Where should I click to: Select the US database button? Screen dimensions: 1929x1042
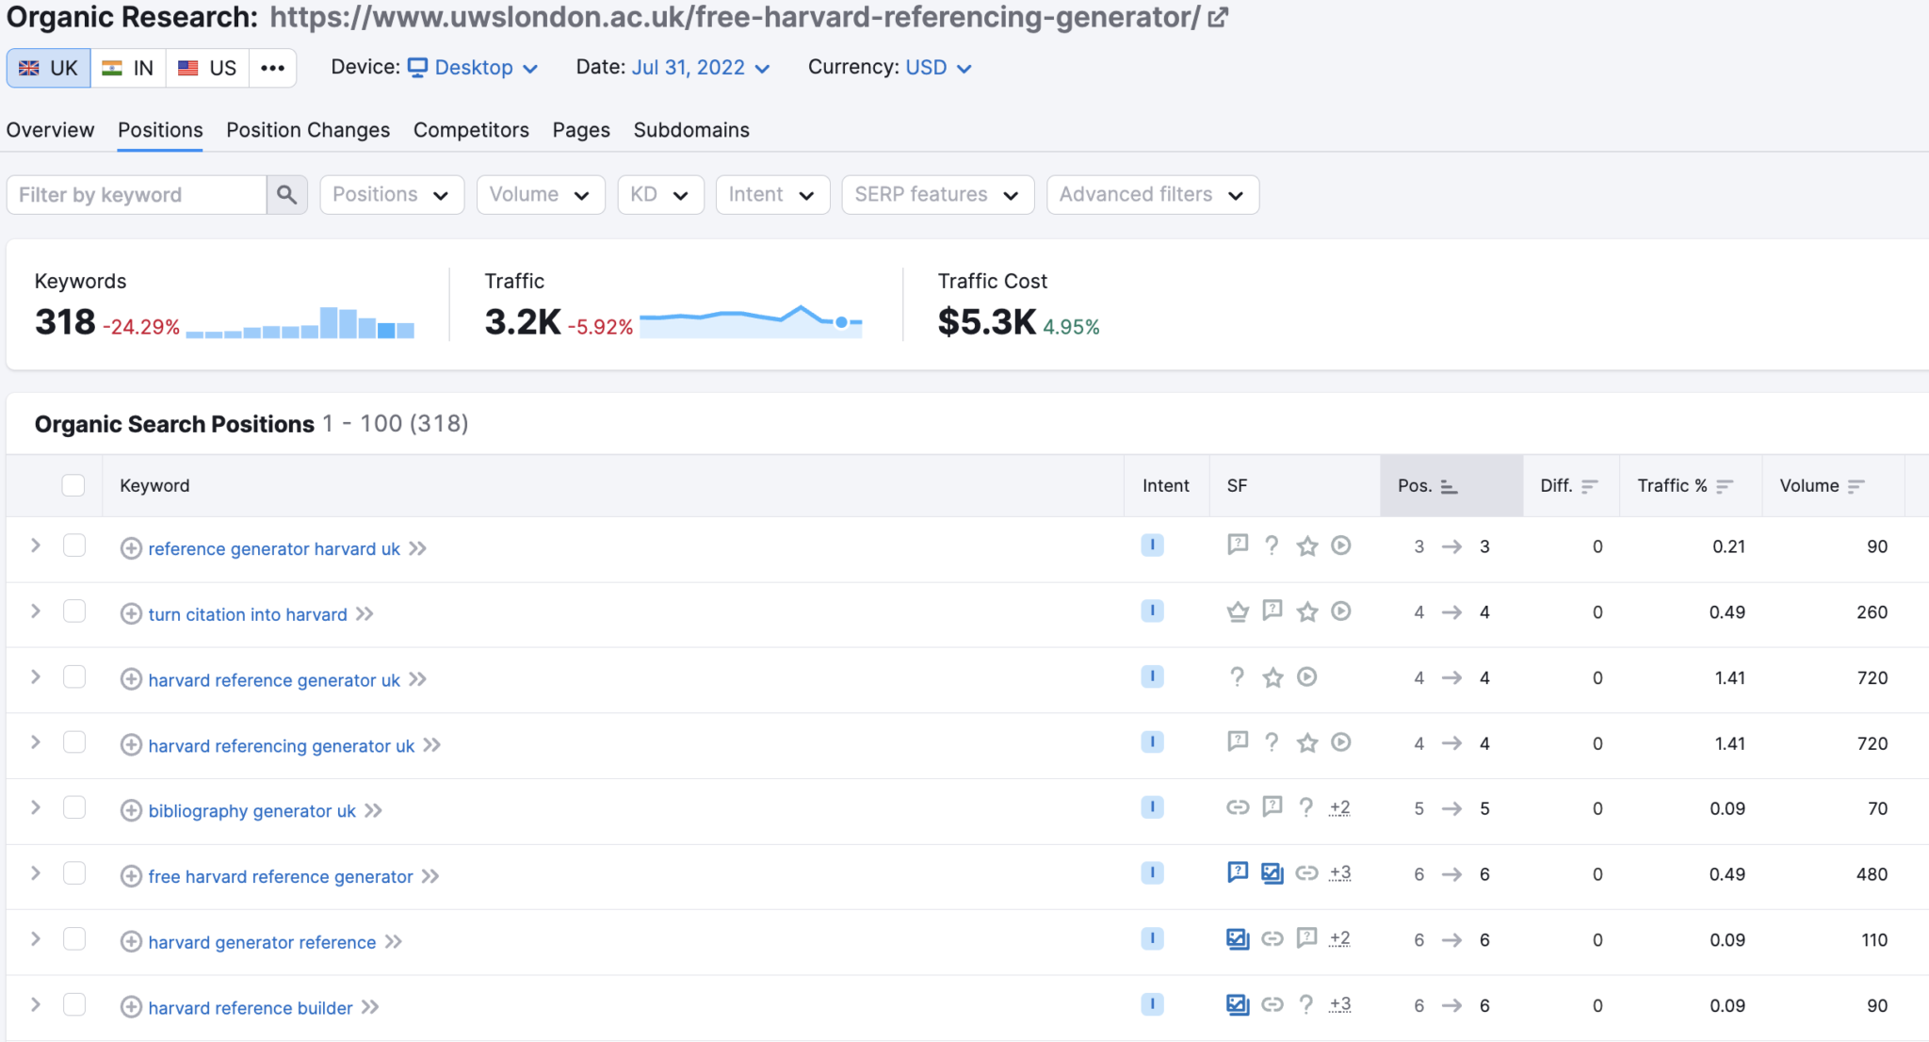click(207, 68)
